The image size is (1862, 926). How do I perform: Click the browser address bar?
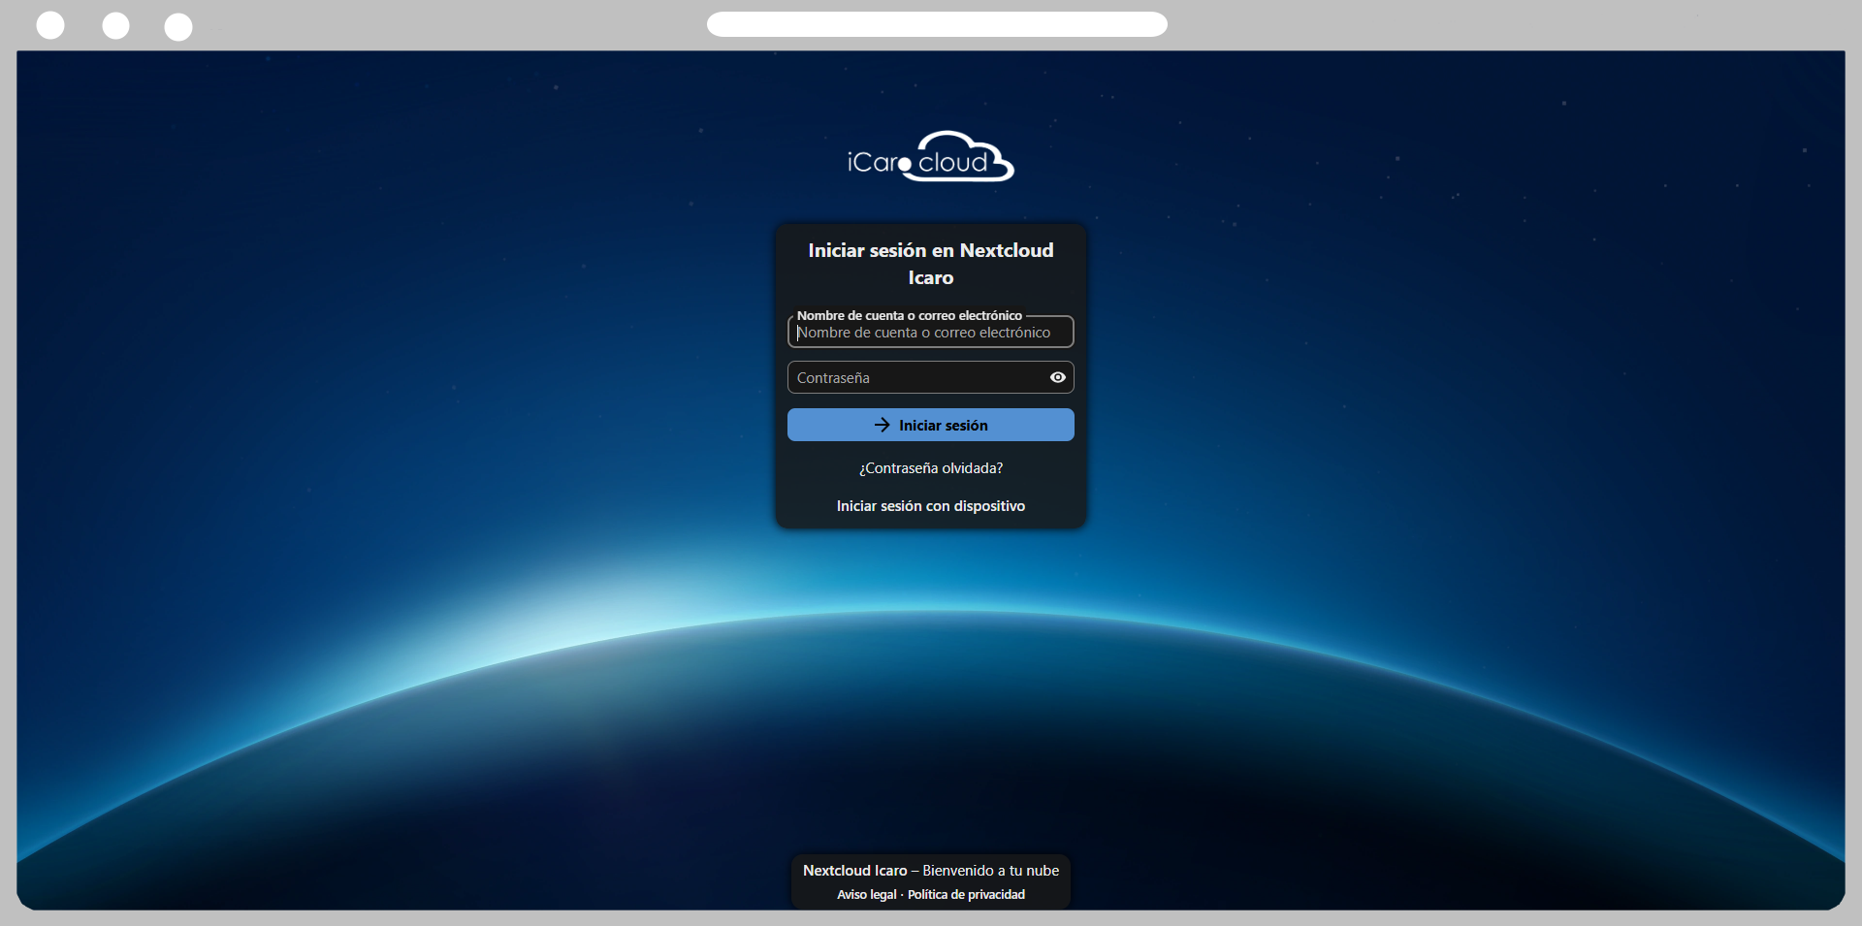point(937,24)
